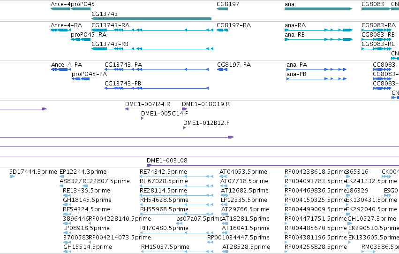The height and width of the screenshot is (254, 399).
Task: Click the DME1-012B12.F feature label
Action: (x=206, y=123)
